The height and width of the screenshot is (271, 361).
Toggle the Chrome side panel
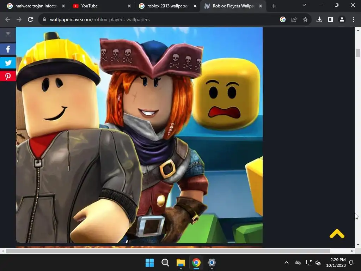pyautogui.click(x=331, y=20)
